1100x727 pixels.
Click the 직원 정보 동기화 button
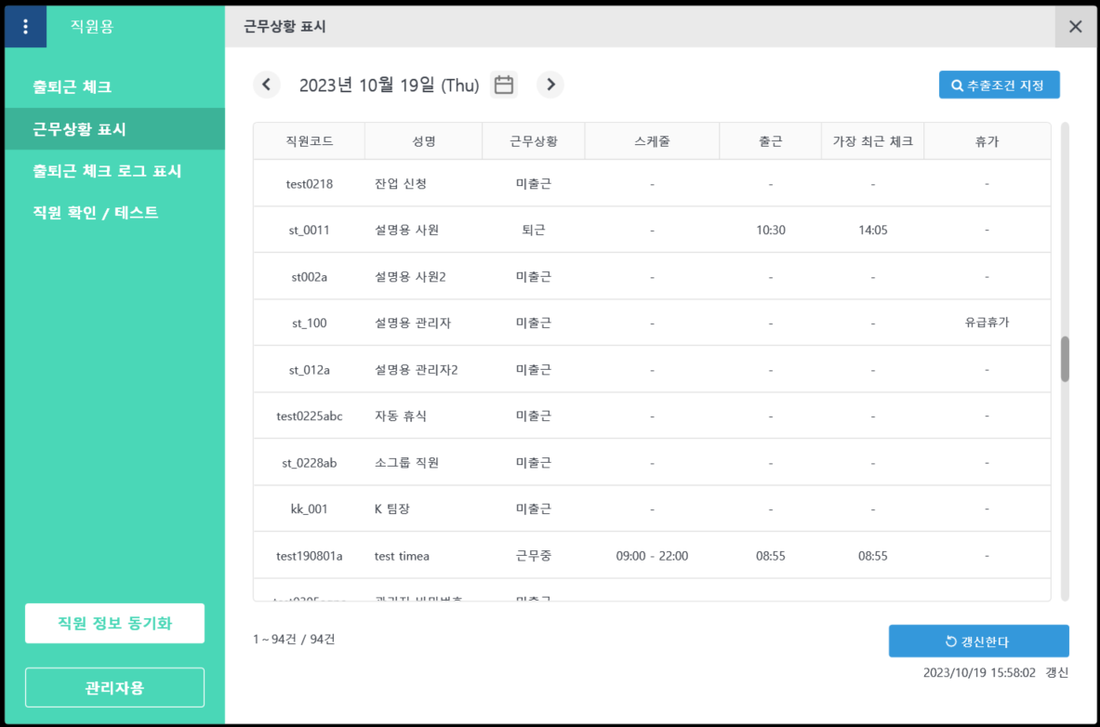pos(114,623)
